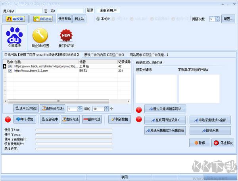Focus the 用户名 input field

[29, 11]
